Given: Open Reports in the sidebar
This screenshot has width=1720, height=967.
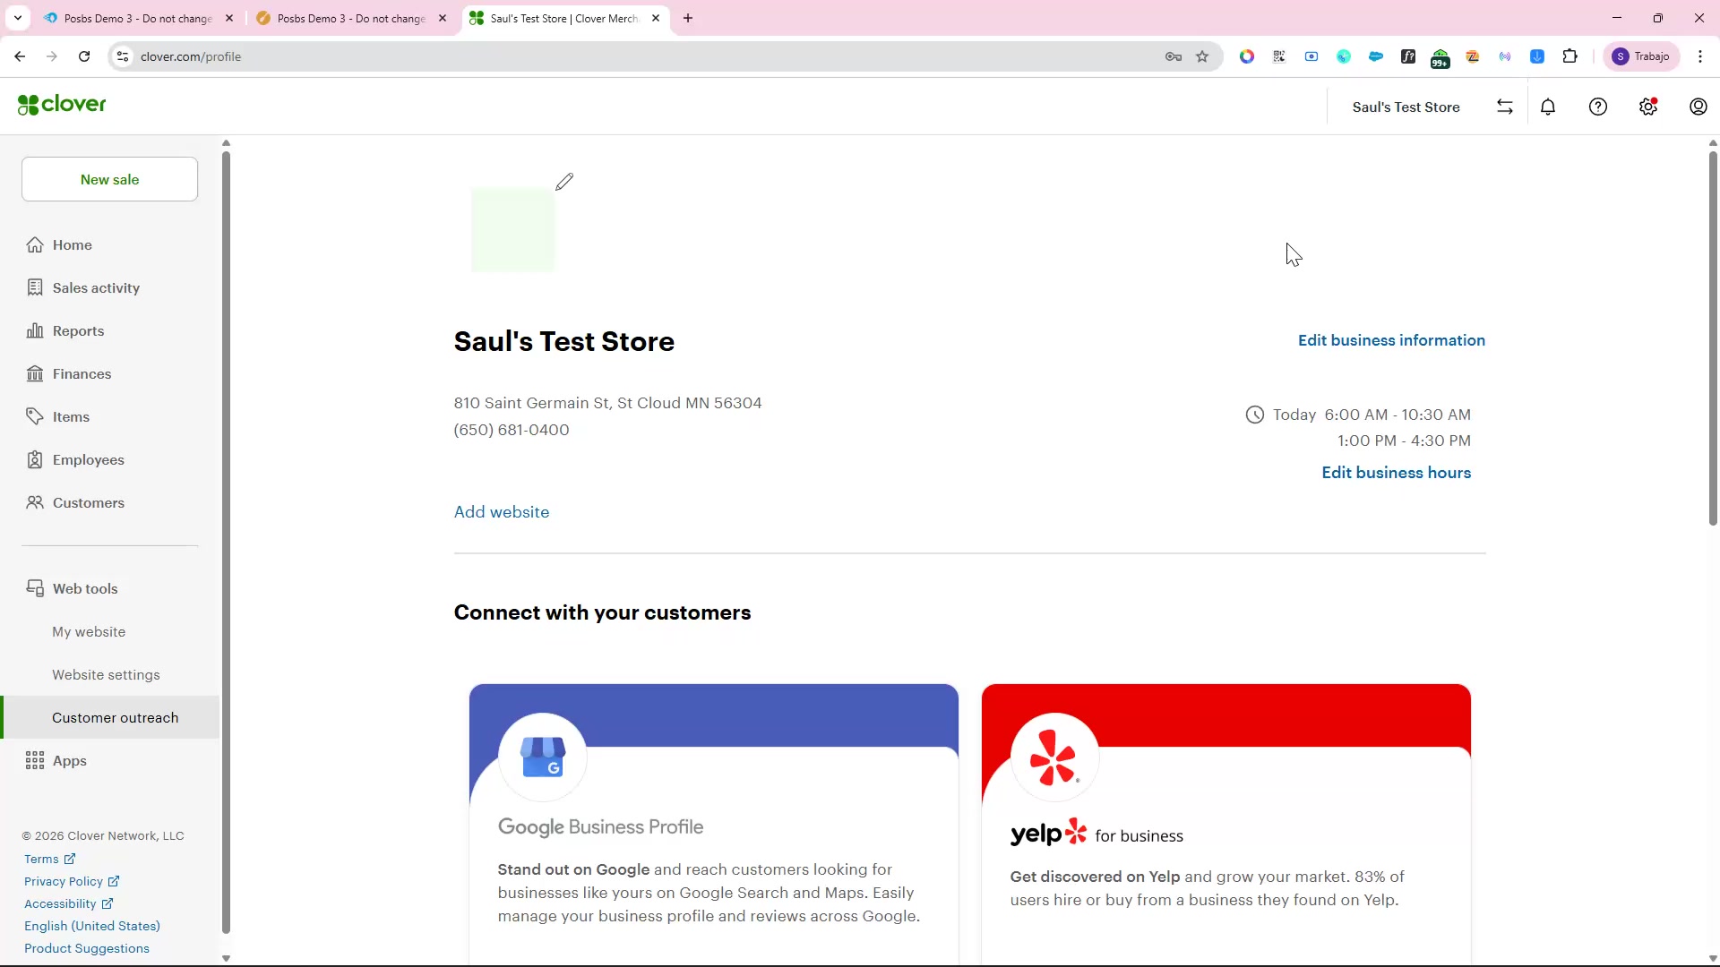Looking at the screenshot, I should (78, 331).
